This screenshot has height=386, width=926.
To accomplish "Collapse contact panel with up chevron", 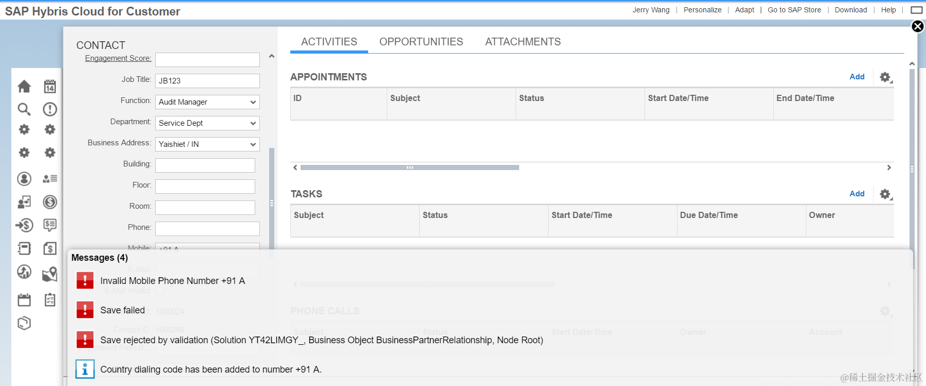I will [x=272, y=56].
